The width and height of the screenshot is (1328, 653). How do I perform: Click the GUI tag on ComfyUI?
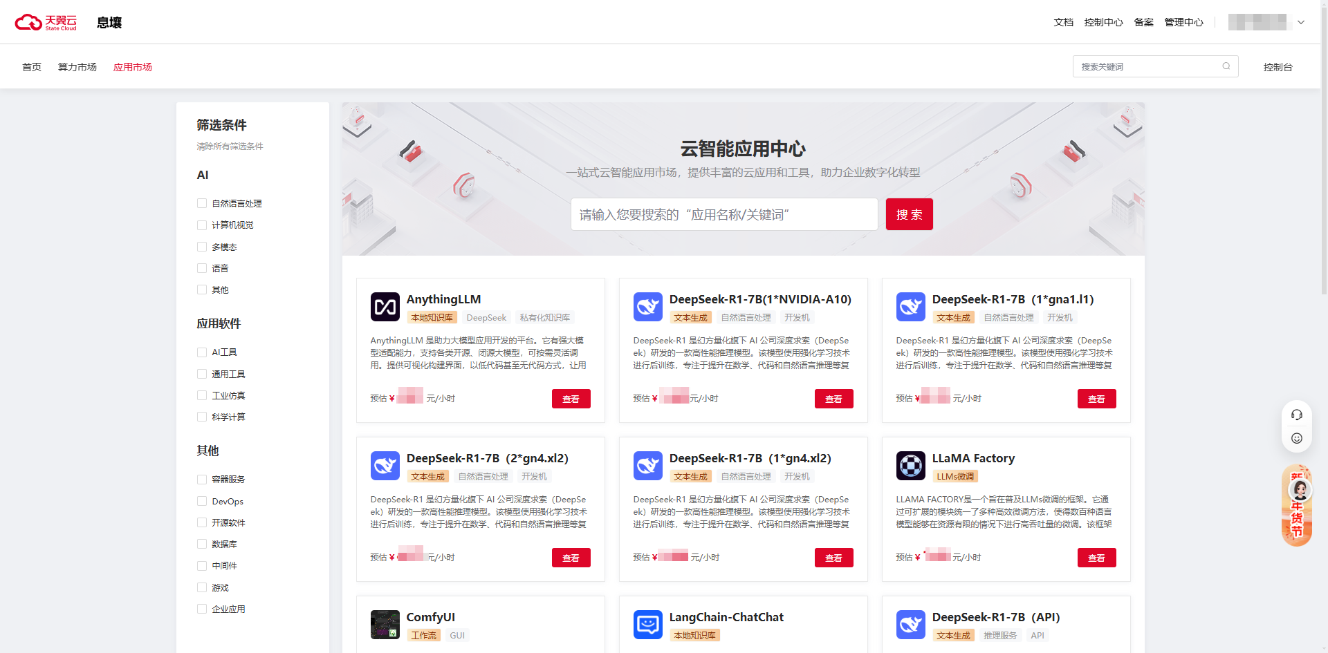click(x=457, y=636)
